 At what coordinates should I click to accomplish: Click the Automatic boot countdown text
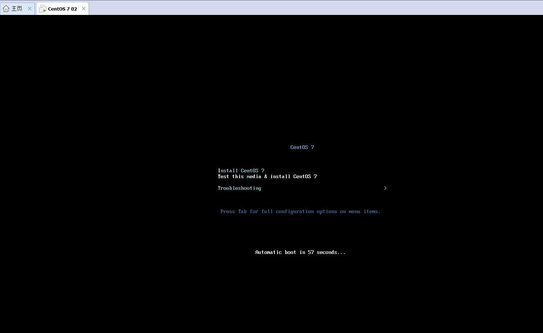[x=300, y=252]
